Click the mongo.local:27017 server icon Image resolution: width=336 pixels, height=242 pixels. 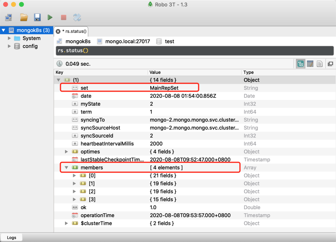click(100, 41)
